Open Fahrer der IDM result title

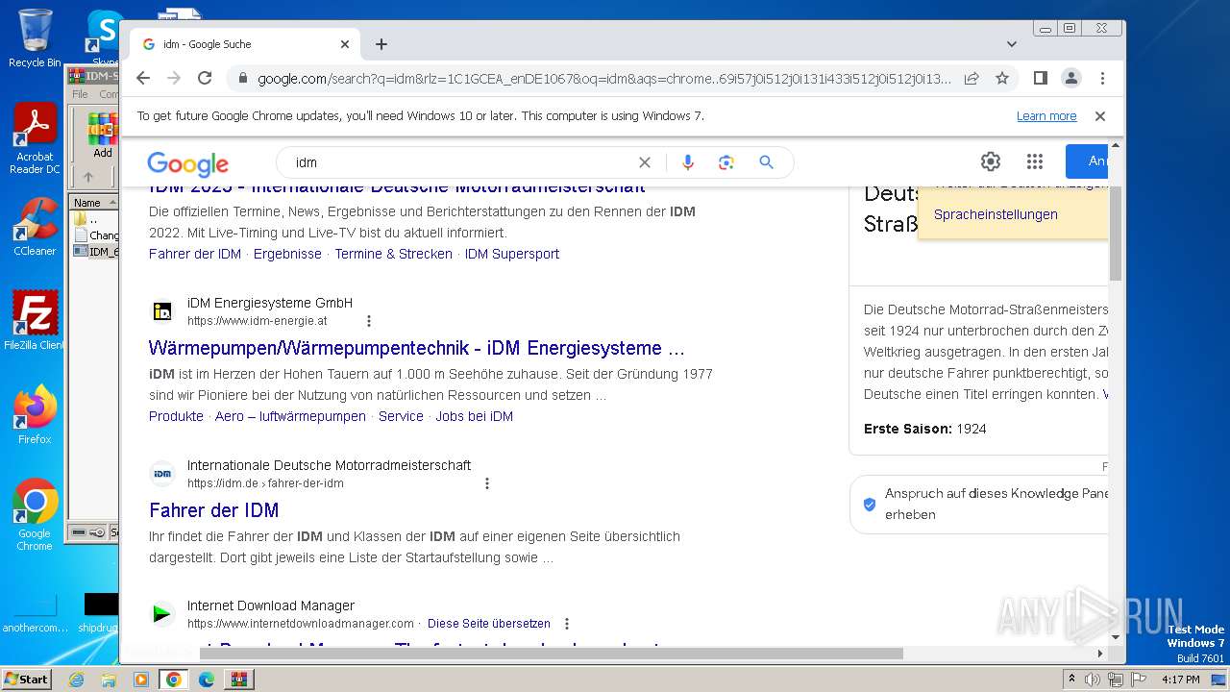pyautogui.click(x=214, y=510)
